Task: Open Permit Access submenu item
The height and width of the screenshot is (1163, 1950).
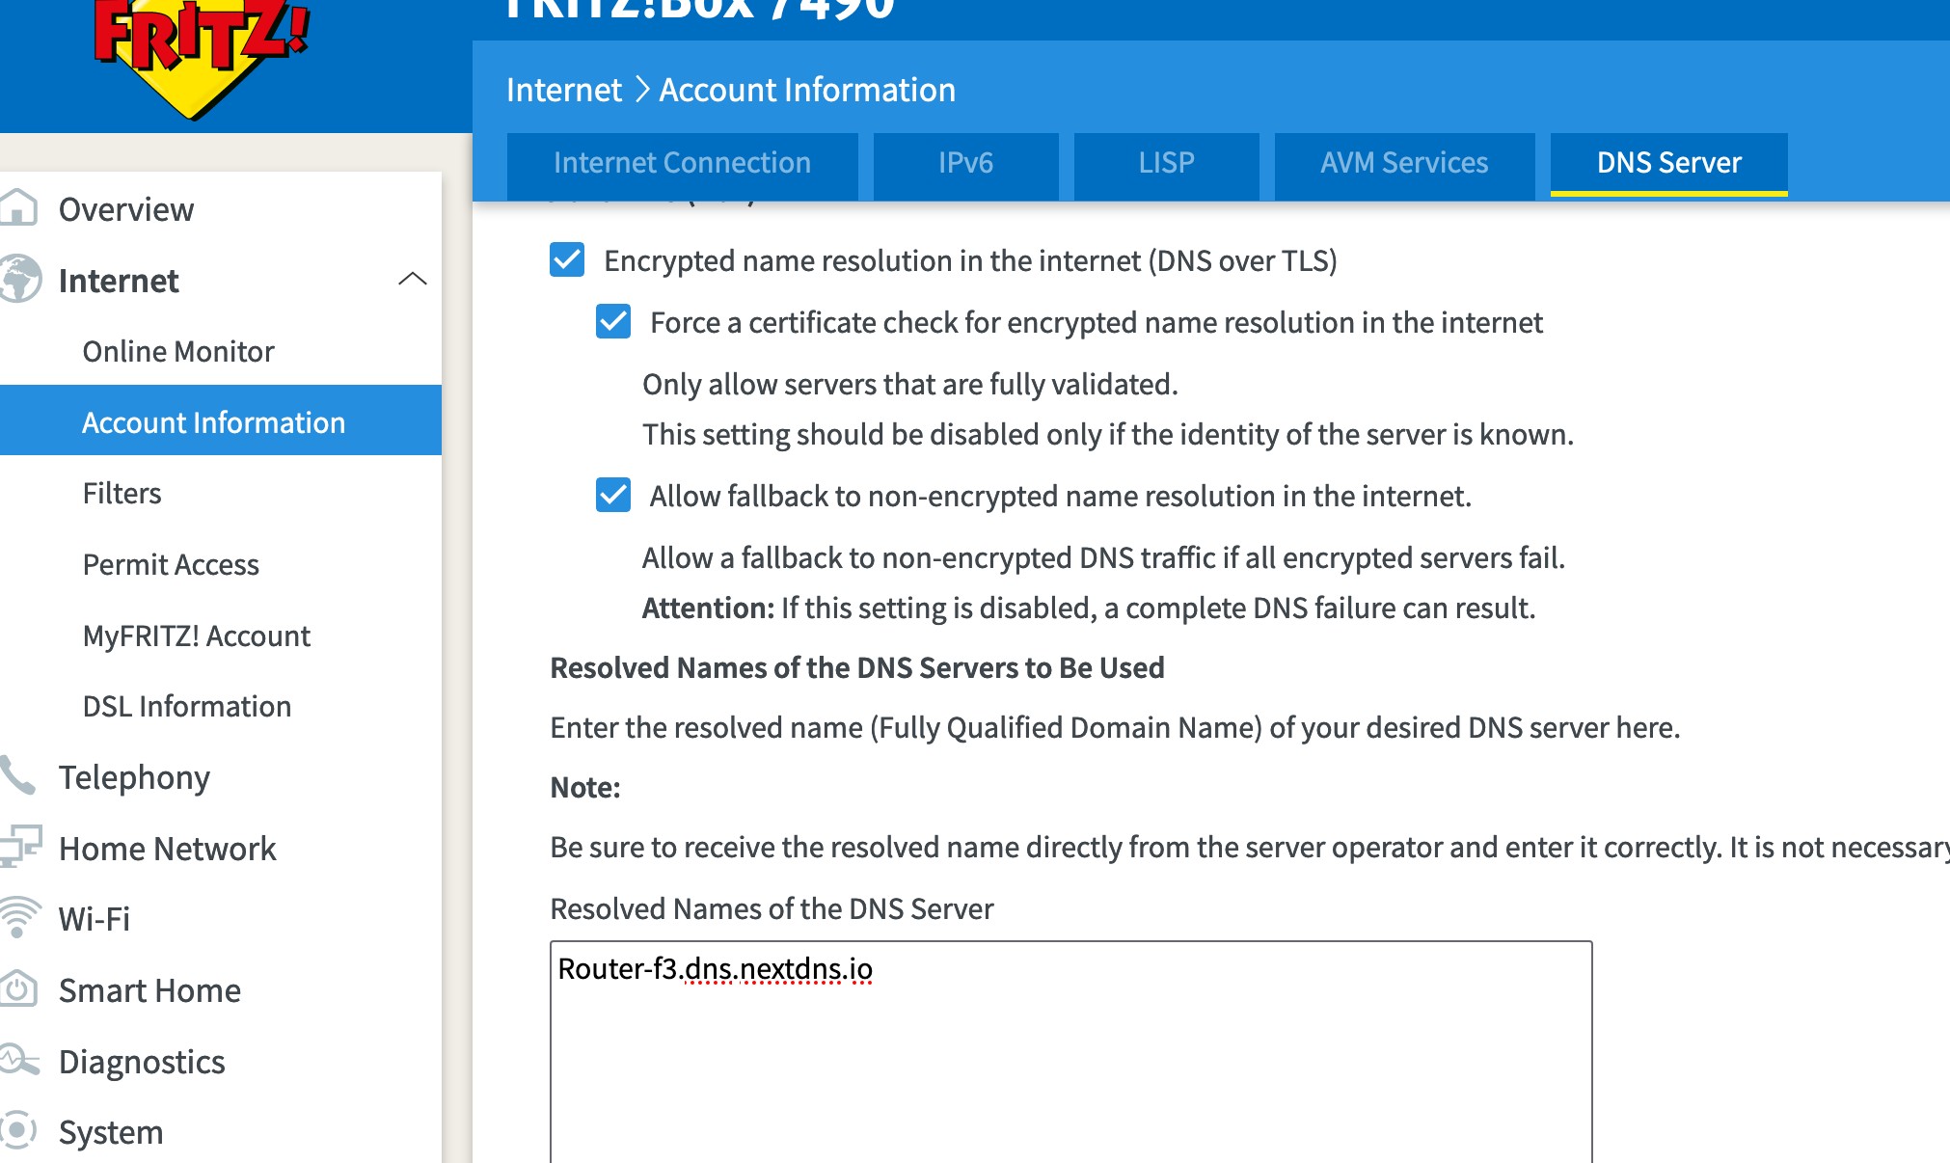Action: 171,564
